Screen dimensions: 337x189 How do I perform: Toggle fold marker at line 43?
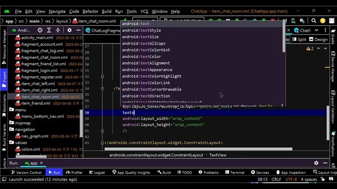(x=102, y=143)
